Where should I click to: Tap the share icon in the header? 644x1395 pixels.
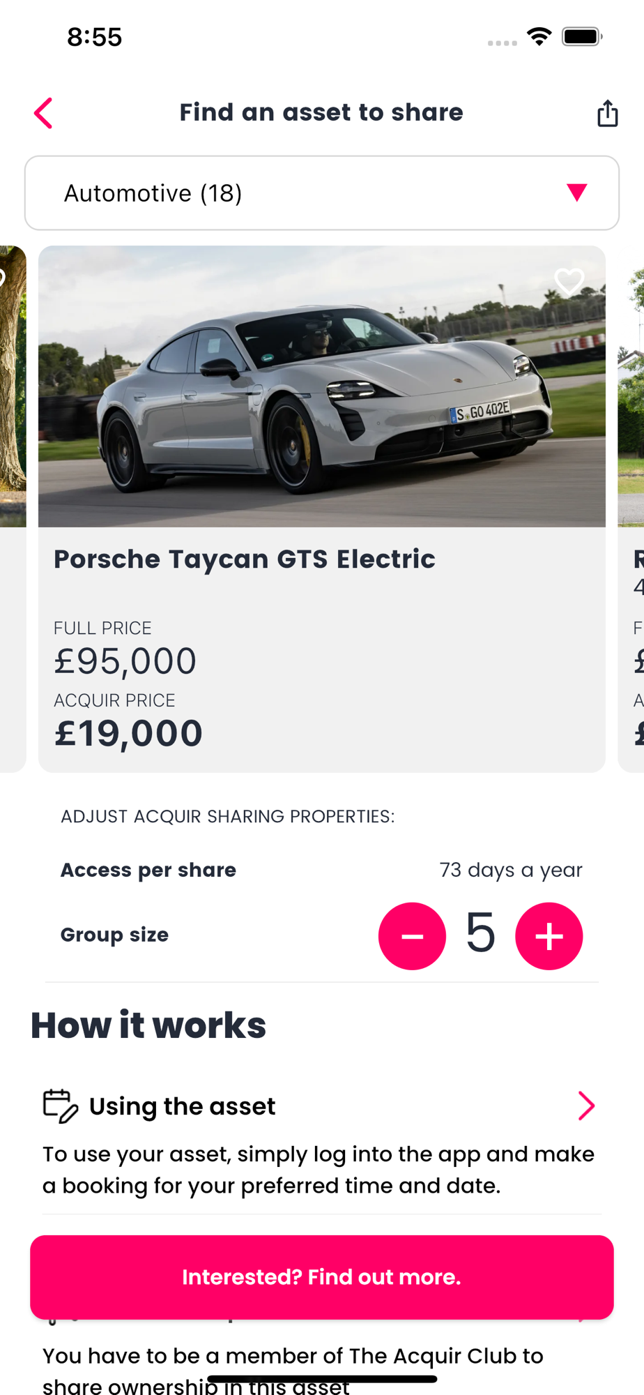pos(607,113)
